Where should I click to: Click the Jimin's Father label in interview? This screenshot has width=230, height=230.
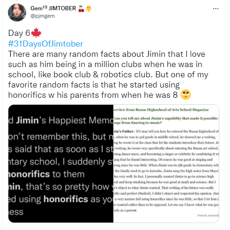[x=124, y=131]
